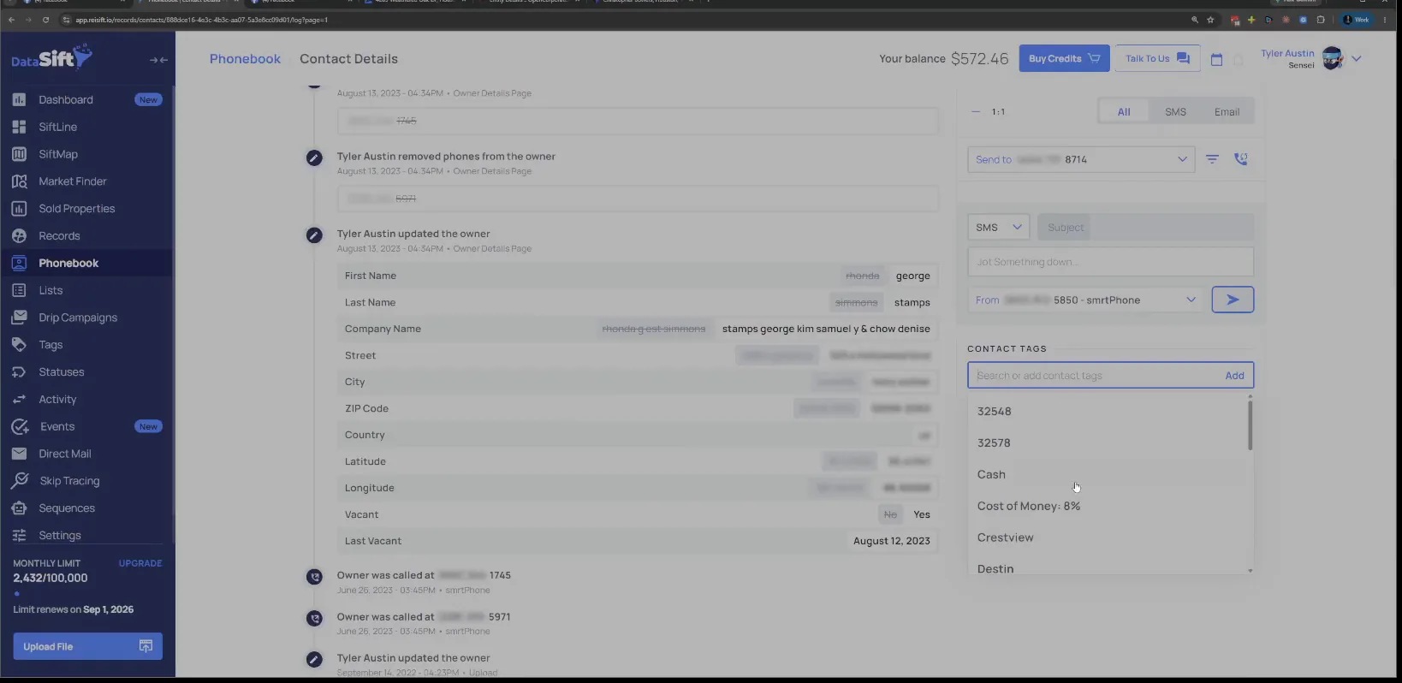The width and height of the screenshot is (1402, 683).
Task: Collapse the sidebar with arrow icon
Action: click(x=158, y=60)
